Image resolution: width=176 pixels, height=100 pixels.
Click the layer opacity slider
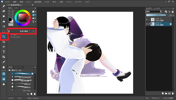(x=156, y=15)
